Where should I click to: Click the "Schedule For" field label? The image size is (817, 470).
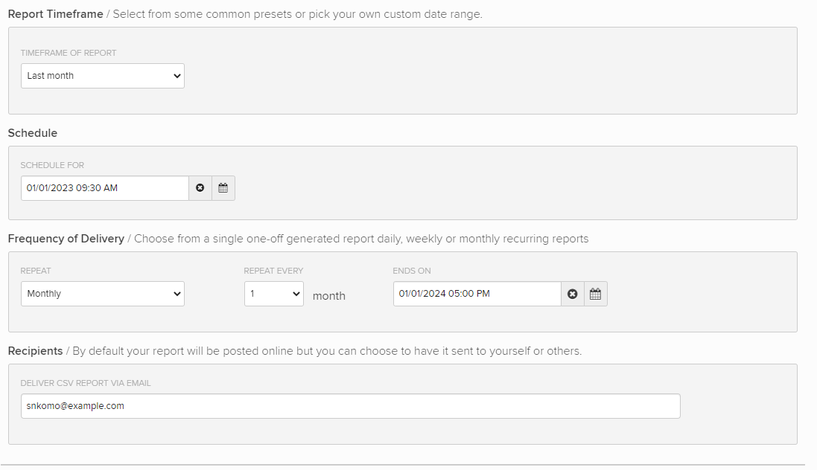[x=57, y=166]
